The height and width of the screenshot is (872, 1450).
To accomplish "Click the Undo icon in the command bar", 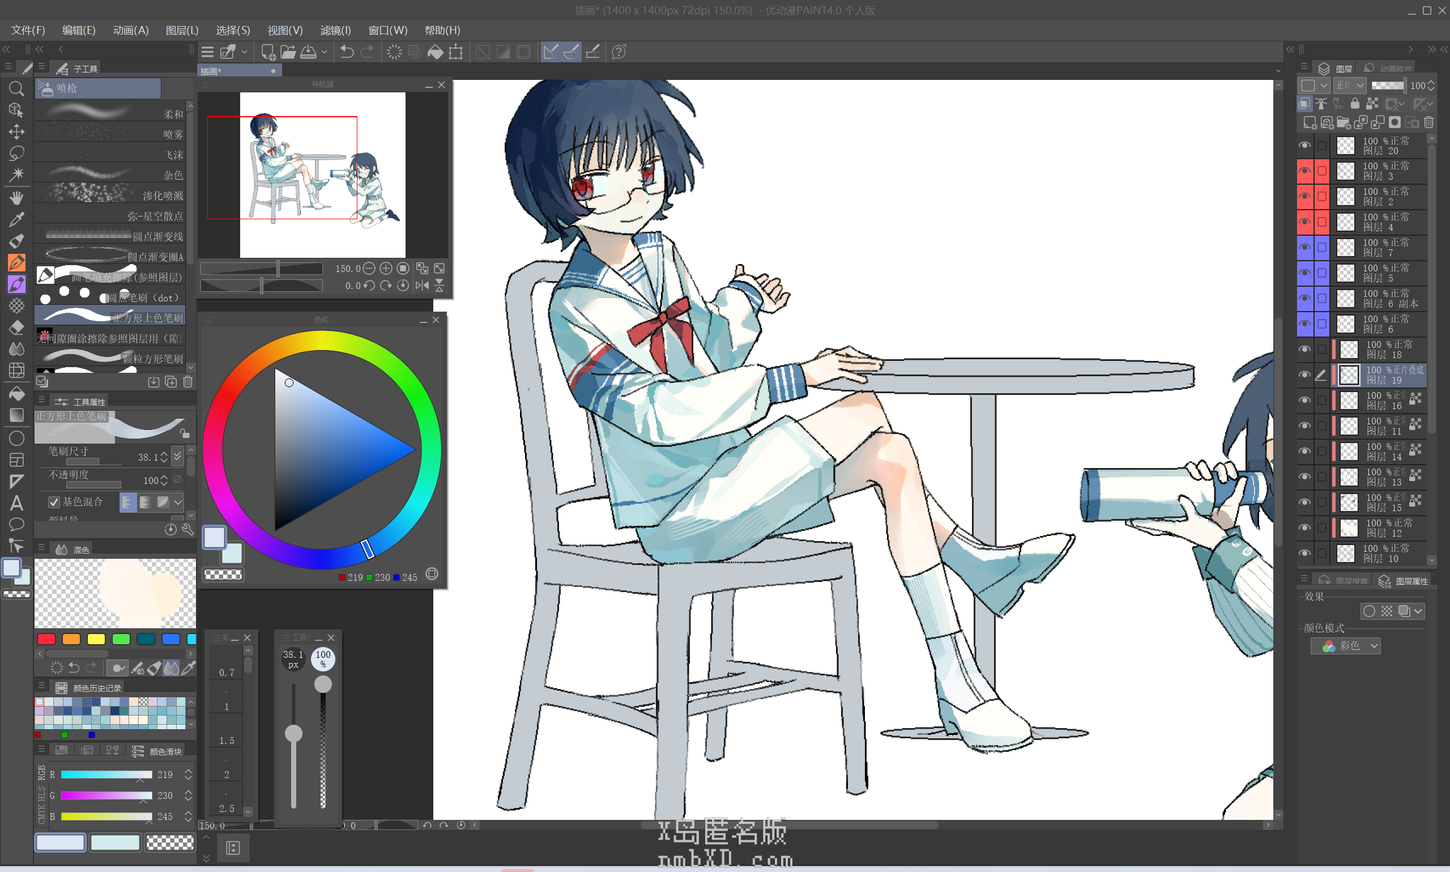I will pos(347,52).
